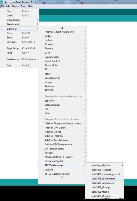Open NewliquidCrystal examples
The width and height of the screenshot is (137, 201).
[x=62, y=161]
